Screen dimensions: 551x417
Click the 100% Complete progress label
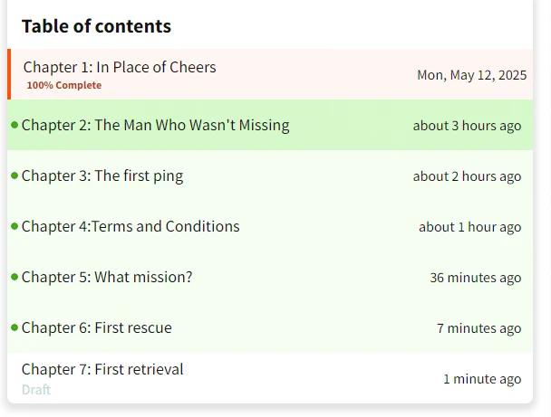click(x=64, y=85)
